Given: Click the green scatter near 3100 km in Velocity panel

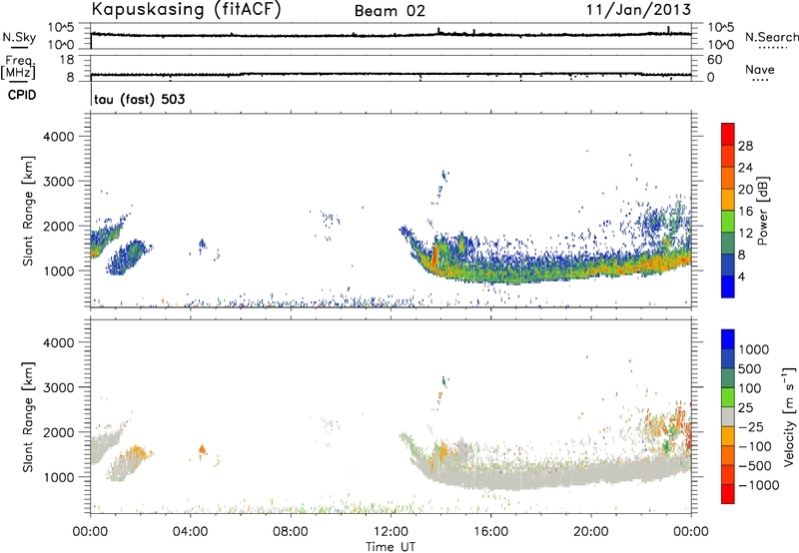Looking at the screenshot, I should (444, 381).
